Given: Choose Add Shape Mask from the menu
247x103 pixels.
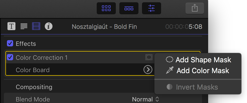Looking at the screenshot, I should click(x=198, y=60).
